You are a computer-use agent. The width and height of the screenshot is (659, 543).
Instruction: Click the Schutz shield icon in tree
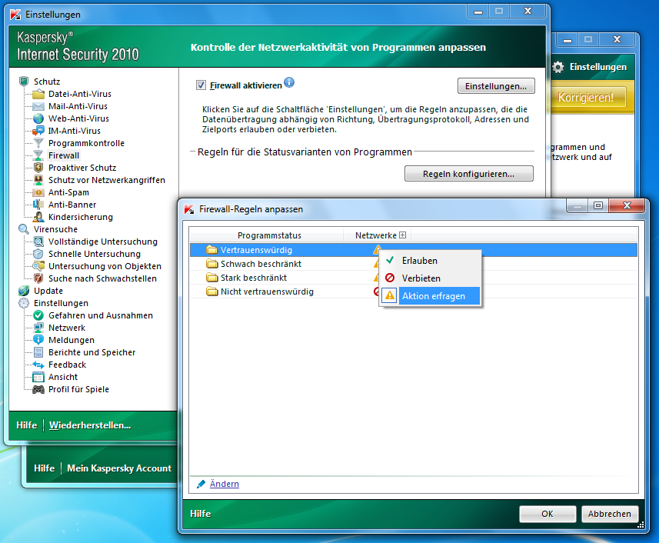coord(24,81)
